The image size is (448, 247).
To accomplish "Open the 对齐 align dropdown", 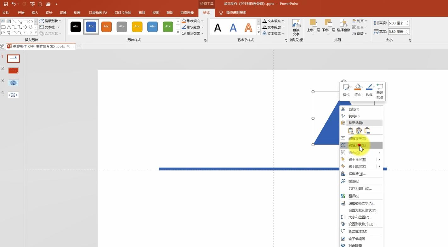I will pyautogui.click(x=360, y=21).
